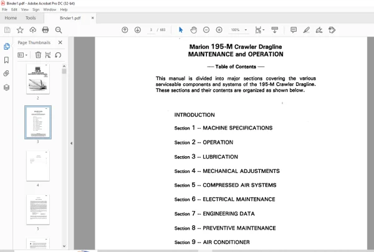Click "Section 4 -- MECHANICAL ADJUSTMENTS"

227,170
